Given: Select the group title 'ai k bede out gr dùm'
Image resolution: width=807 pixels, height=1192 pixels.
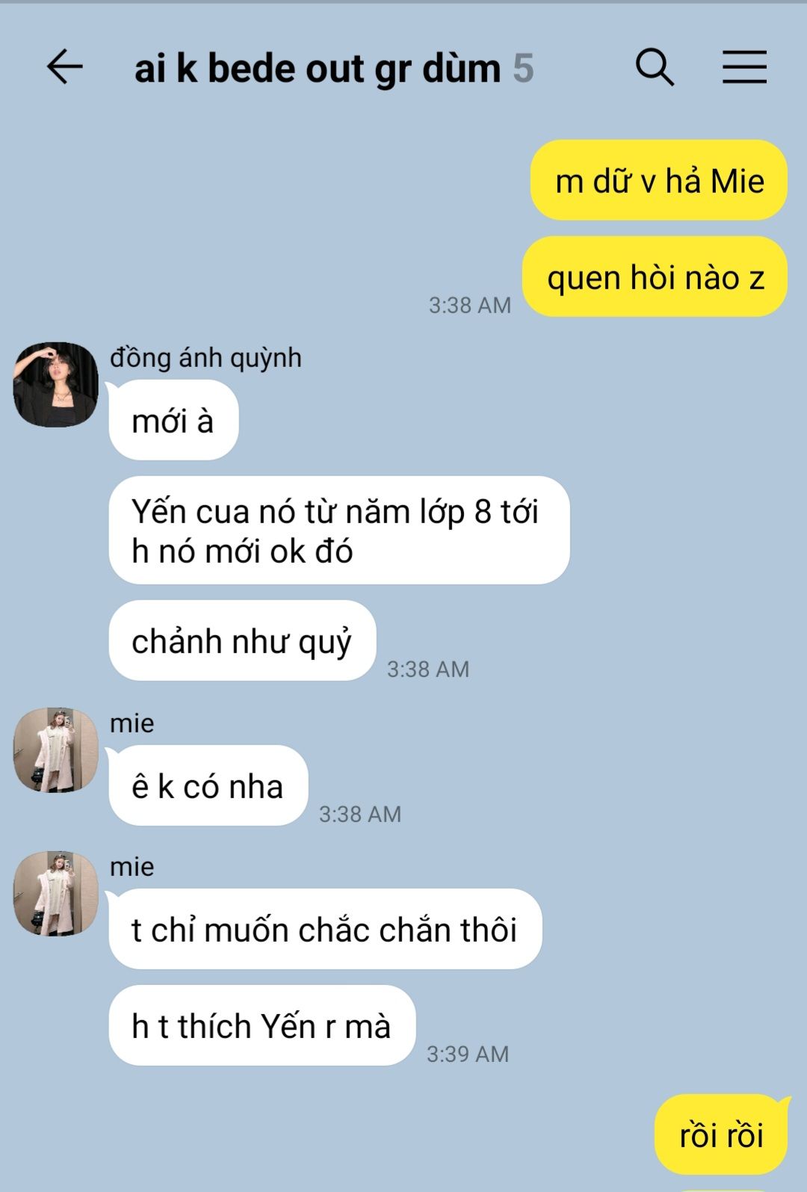Looking at the screenshot, I should point(318,69).
